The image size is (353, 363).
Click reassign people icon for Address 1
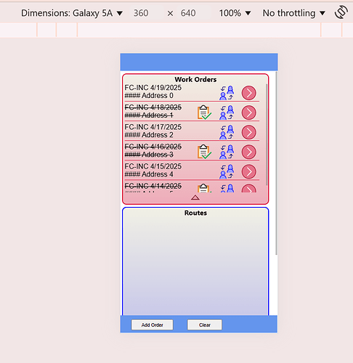(227, 113)
